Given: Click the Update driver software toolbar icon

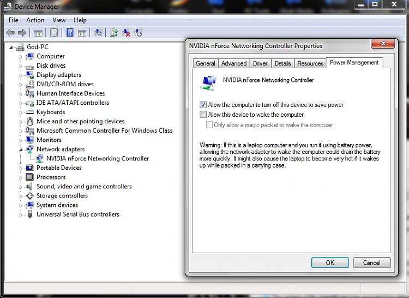Looking at the screenshot, I should [x=114, y=33].
